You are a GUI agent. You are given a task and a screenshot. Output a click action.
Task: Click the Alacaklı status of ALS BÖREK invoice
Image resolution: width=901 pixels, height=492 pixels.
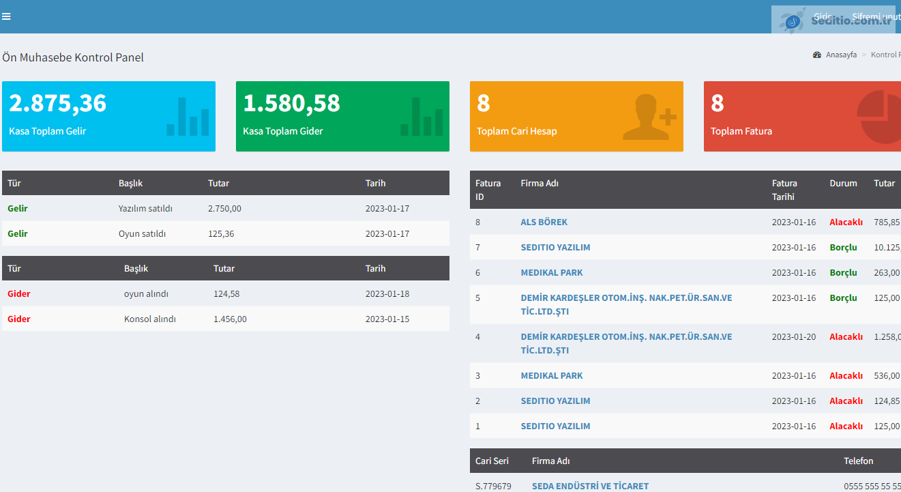pyautogui.click(x=846, y=222)
